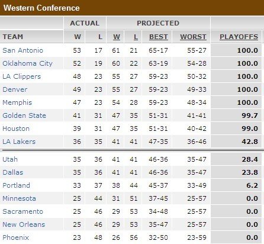Image resolution: width=264 pixels, height=244 pixels.
Task: Go to the Memphis team link
Action: [17, 102]
